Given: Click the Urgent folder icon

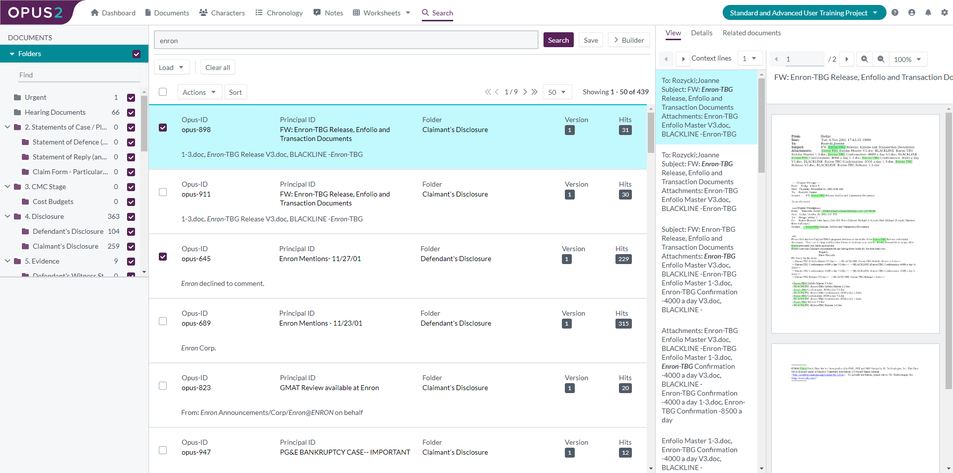Looking at the screenshot, I should coord(18,97).
